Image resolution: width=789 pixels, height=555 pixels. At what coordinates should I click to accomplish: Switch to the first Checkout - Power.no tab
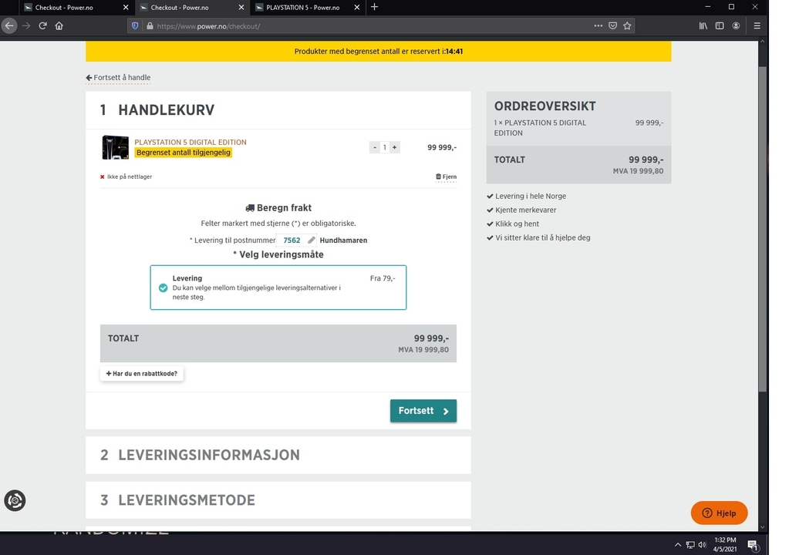pyautogui.click(x=64, y=8)
